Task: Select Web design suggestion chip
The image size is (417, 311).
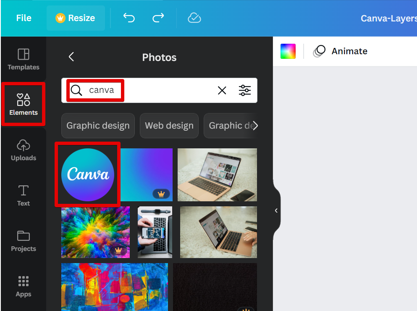Action: [x=169, y=125]
